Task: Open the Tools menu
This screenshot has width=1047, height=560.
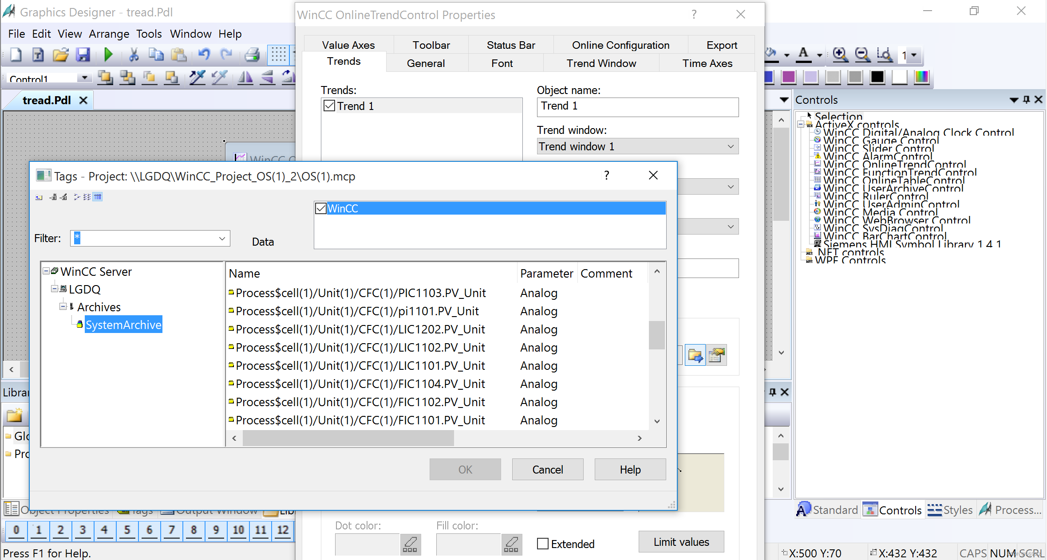Action: click(149, 34)
